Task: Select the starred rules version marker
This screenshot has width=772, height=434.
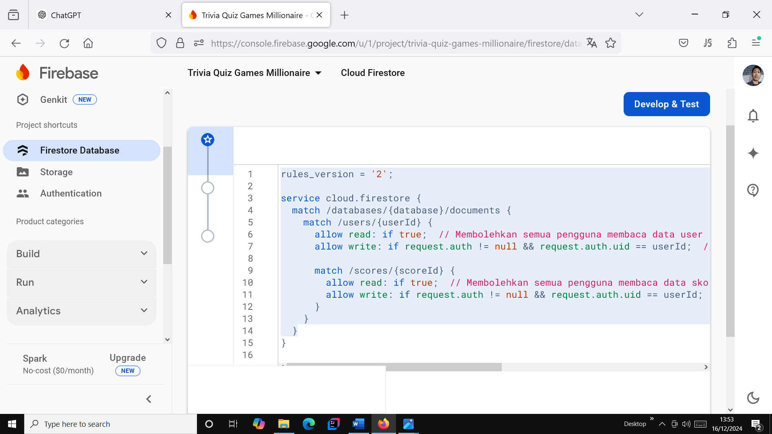Action: pos(207,139)
